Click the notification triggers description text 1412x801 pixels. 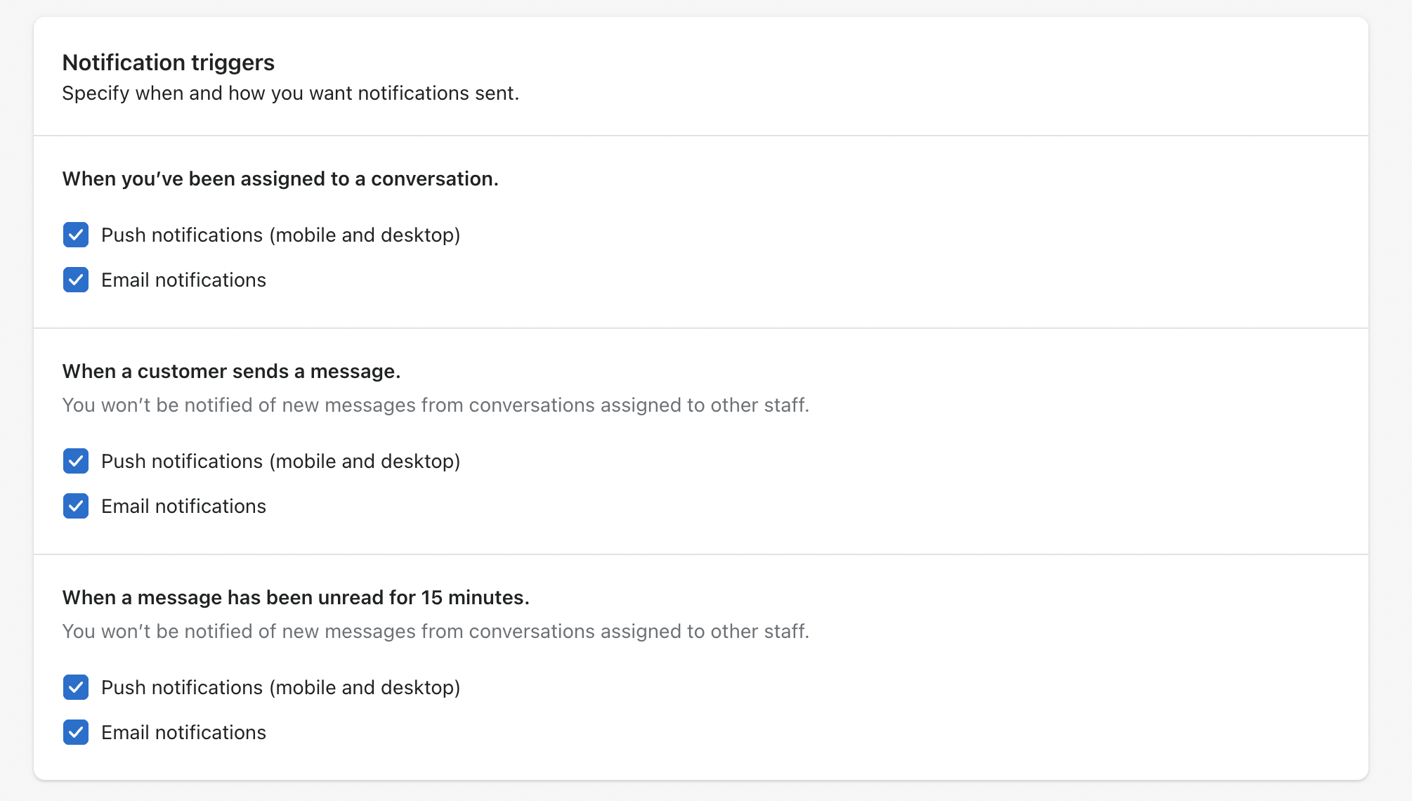[x=291, y=92]
